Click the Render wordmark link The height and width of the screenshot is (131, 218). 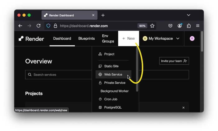[x=35, y=39]
